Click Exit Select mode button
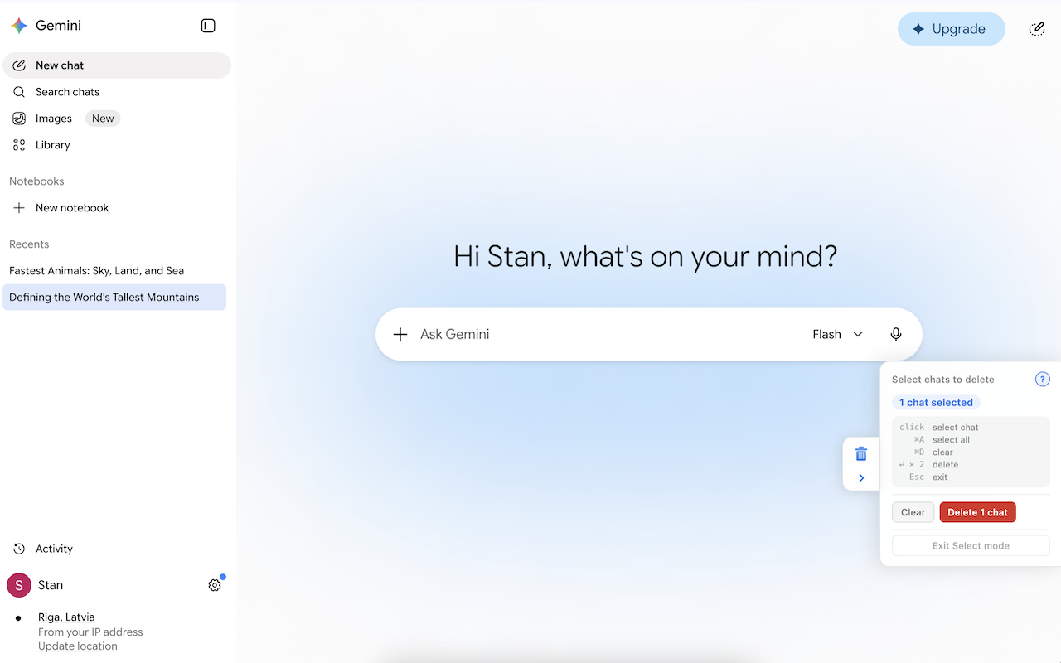Screen dimensions: 1061x663 click(971, 546)
